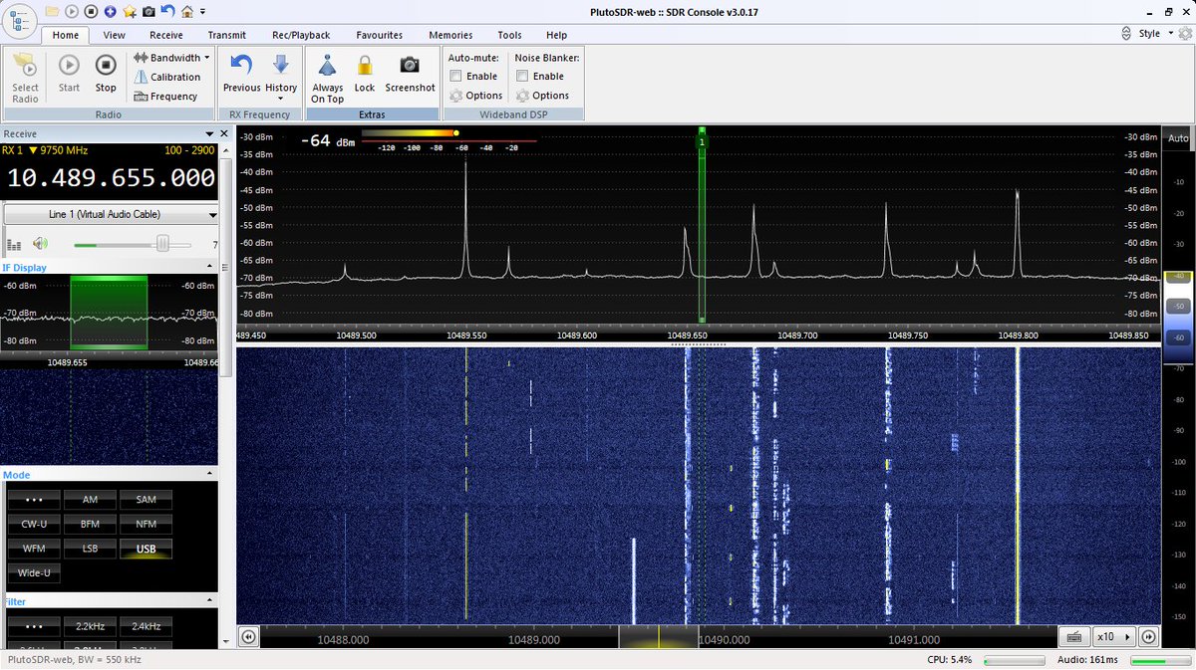Click the Select Radio ribbon icon
1196x670 pixels.
click(25, 79)
